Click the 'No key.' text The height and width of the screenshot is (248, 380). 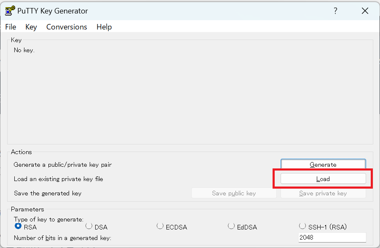(24, 50)
